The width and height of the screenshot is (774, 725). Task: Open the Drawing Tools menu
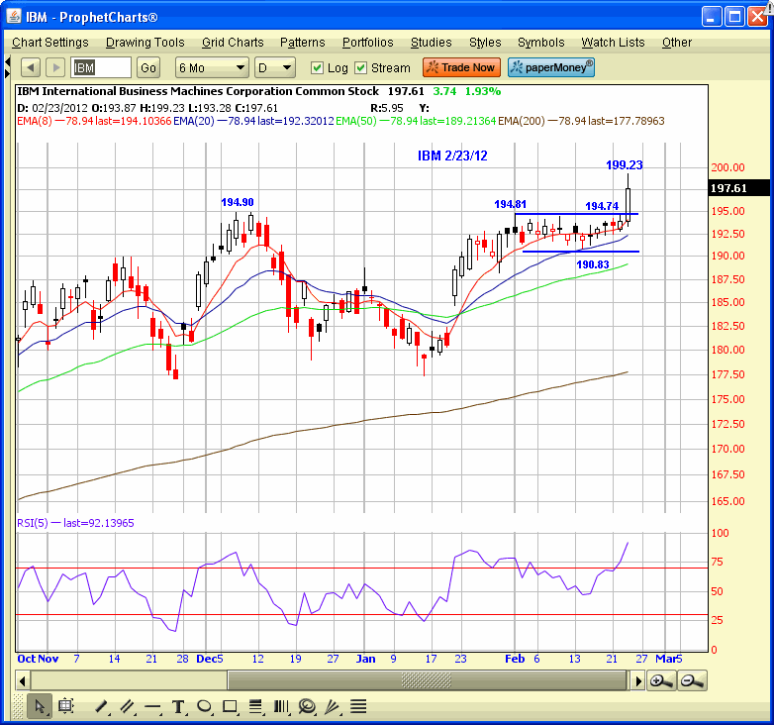145,43
